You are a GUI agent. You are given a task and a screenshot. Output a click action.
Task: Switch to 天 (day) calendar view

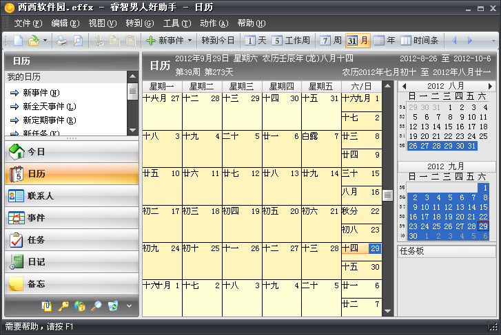[x=256, y=41]
